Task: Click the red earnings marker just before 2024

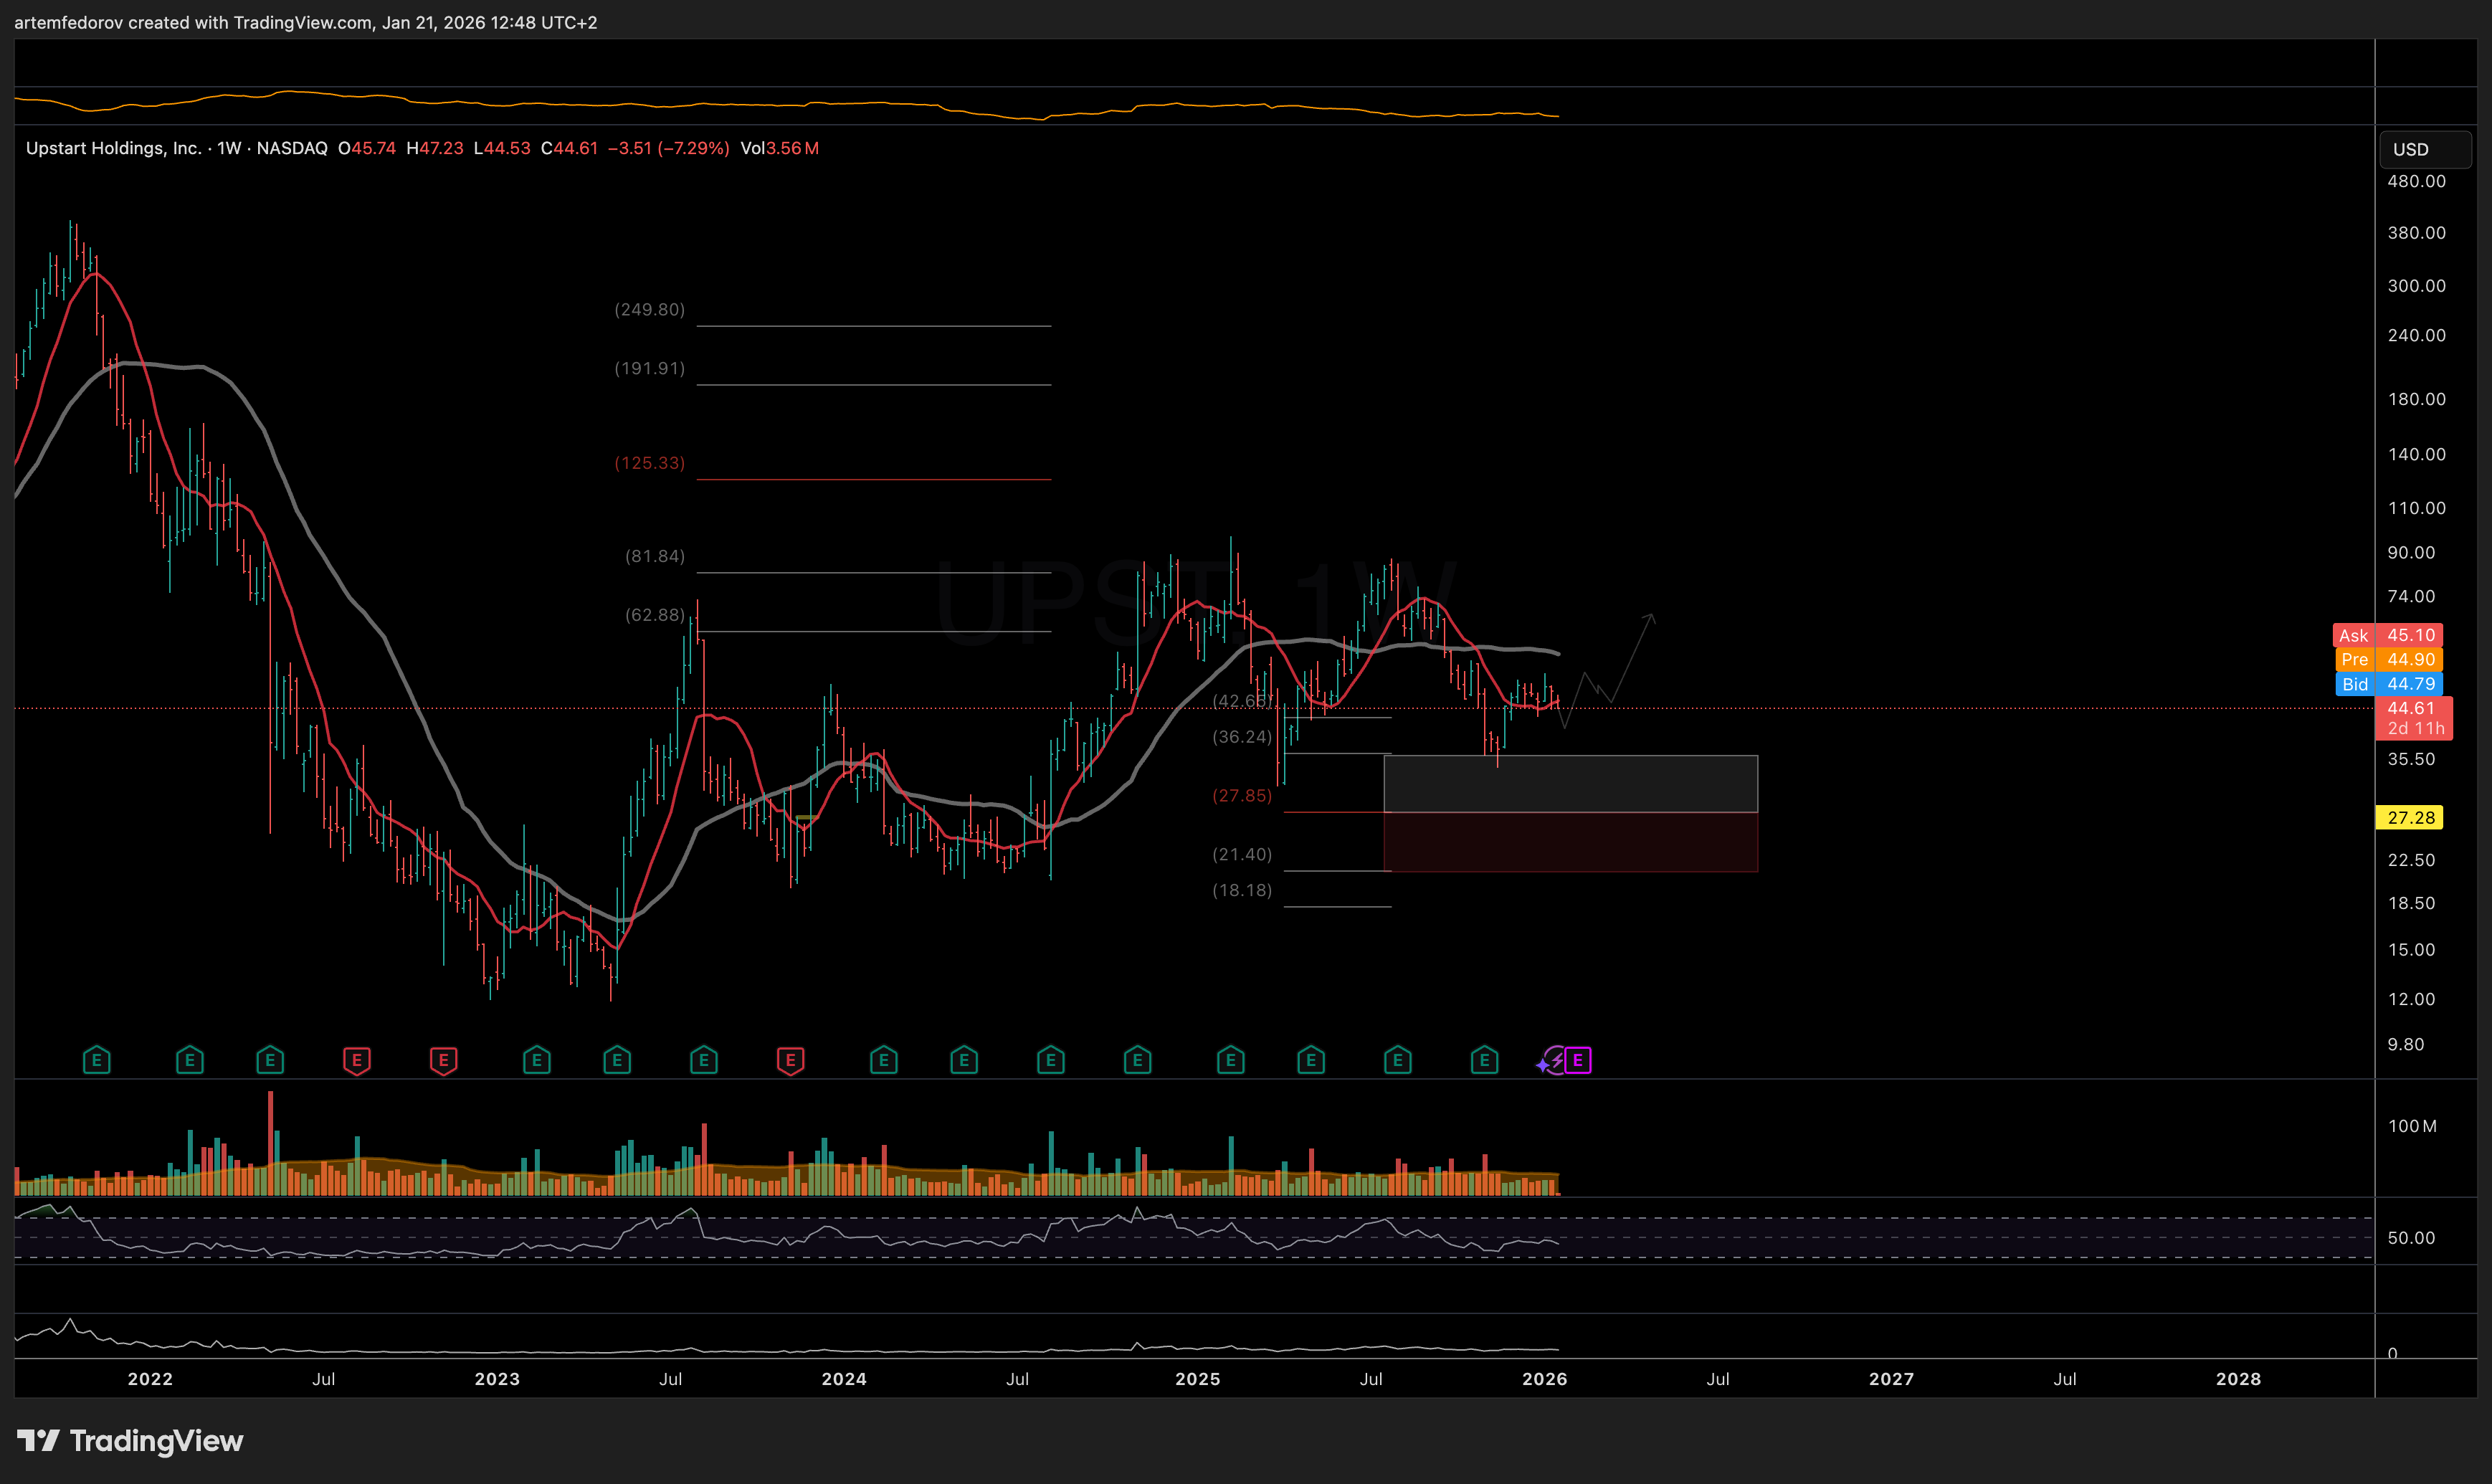Action: pos(790,1060)
